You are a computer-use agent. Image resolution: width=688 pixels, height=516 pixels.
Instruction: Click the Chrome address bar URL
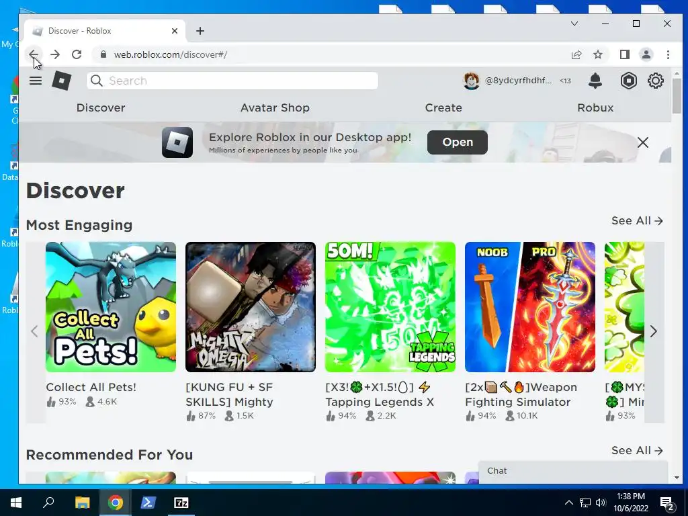(170, 54)
